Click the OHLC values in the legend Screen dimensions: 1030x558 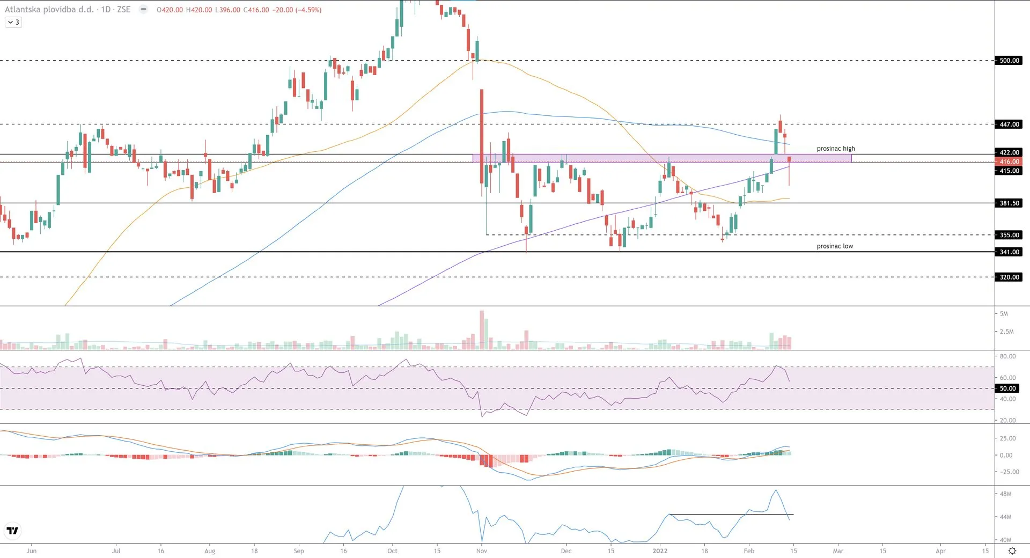(x=239, y=10)
